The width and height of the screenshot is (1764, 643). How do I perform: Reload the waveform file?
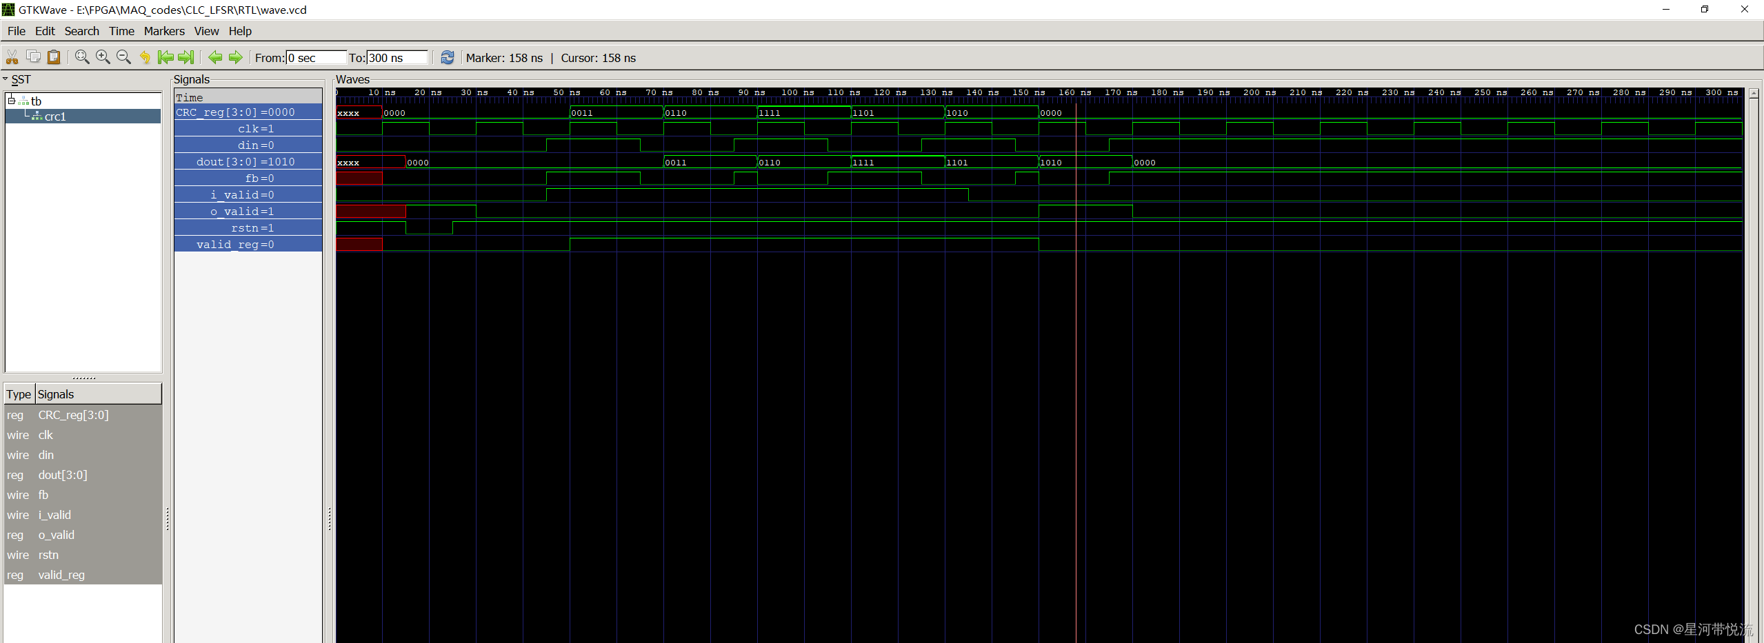tap(448, 57)
